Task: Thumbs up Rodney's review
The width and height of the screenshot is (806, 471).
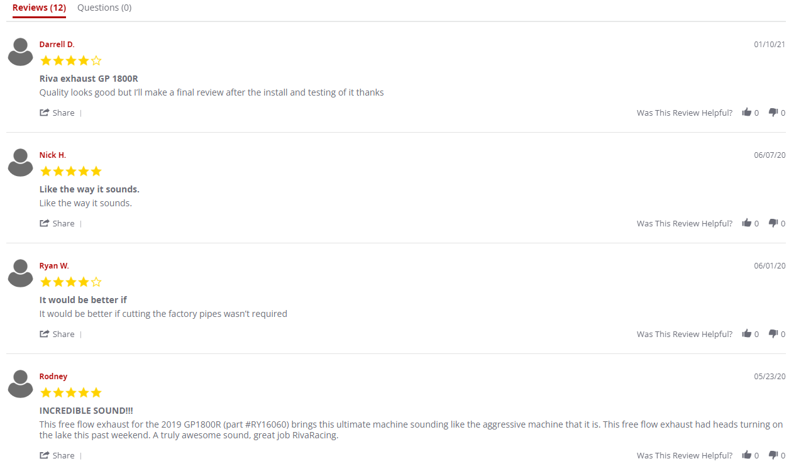Action: (747, 455)
